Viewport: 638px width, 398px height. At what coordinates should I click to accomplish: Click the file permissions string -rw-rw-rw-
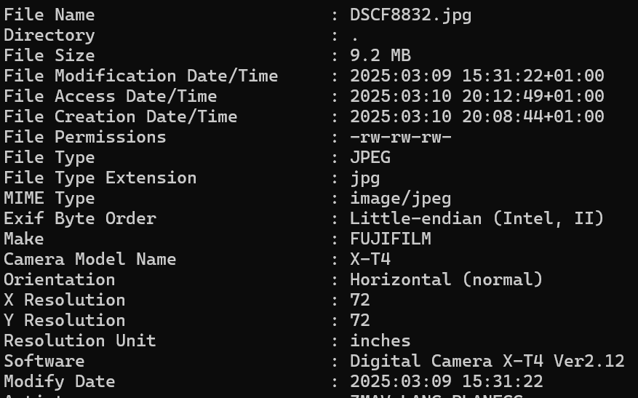point(400,137)
